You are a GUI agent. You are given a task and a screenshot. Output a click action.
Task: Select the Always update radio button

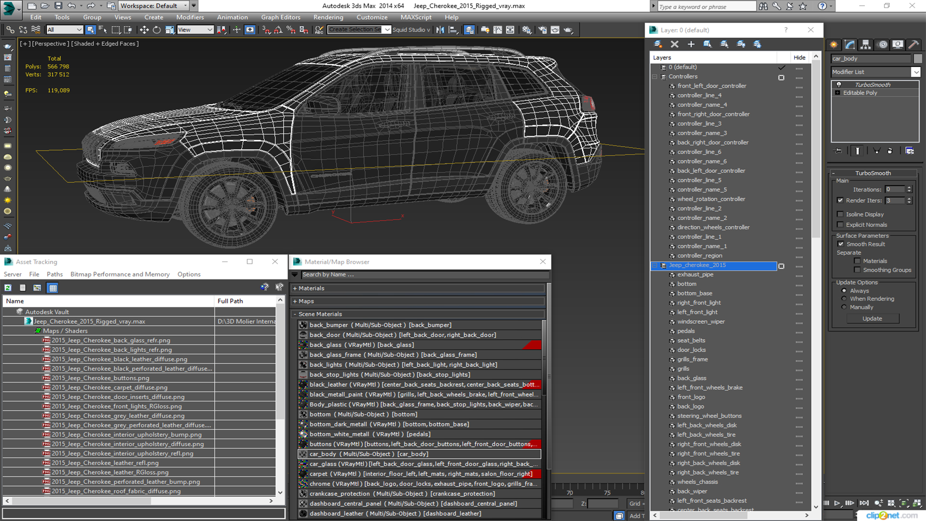point(844,291)
